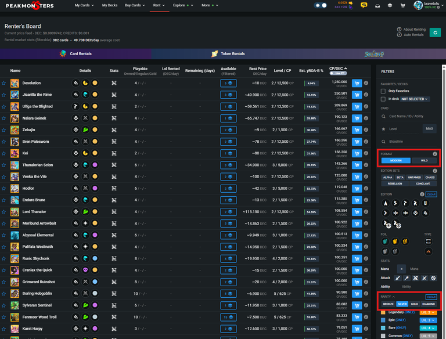Viewport: 446px width, 339px height.
Task: Toggle the light/dark theme switch
Action: coord(321,5)
